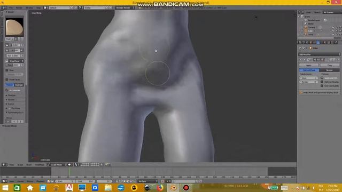Click the green current frame marker
The image size is (342, 192).
tap(69, 172)
